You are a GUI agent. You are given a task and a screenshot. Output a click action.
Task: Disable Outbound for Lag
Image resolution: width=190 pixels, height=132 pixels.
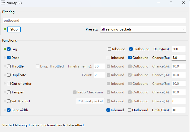coord(131,49)
